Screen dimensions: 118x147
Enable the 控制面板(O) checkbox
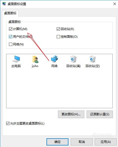point(58,37)
